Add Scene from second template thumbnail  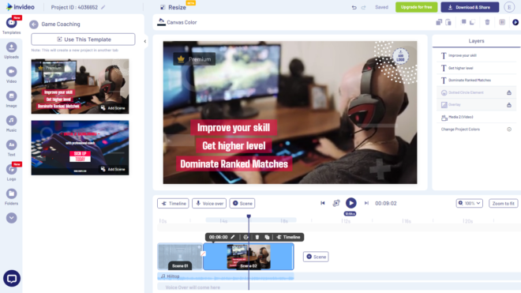(x=113, y=169)
